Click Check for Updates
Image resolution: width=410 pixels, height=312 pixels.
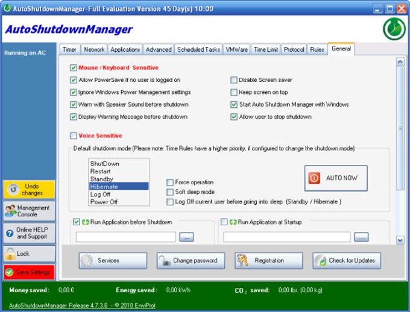tap(347, 261)
